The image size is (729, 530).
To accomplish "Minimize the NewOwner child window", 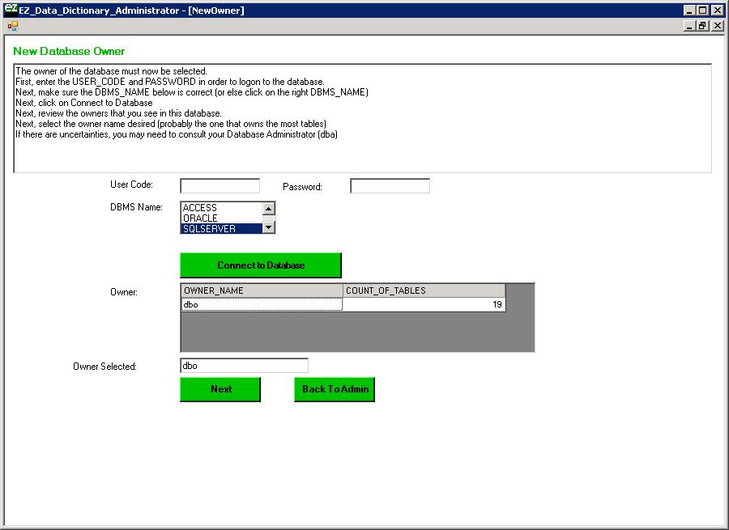I will [x=689, y=26].
